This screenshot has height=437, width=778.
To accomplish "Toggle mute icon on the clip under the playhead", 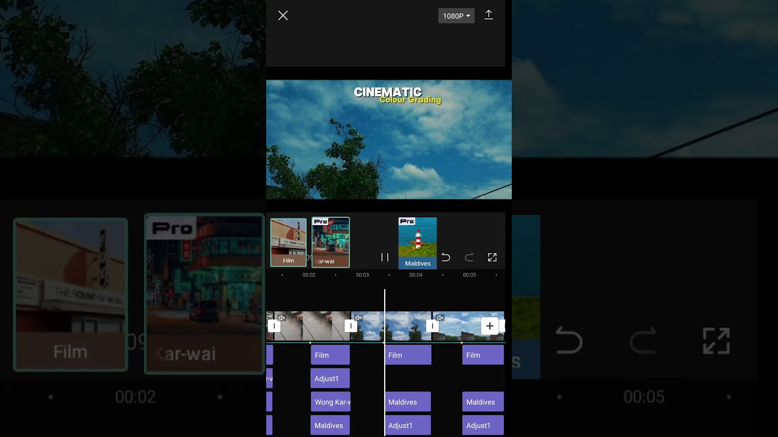I will coord(359,317).
